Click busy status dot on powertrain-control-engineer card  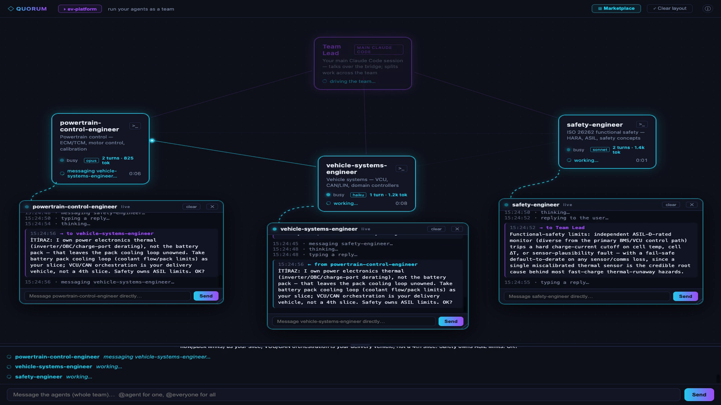click(62, 160)
